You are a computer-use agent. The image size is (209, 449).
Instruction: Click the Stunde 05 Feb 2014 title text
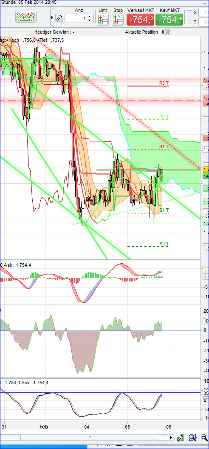pyautogui.click(x=28, y=2)
